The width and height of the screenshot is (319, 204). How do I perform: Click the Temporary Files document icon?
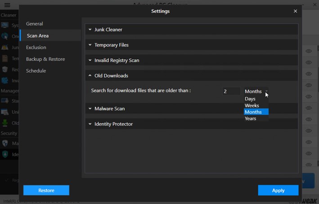point(4,58)
